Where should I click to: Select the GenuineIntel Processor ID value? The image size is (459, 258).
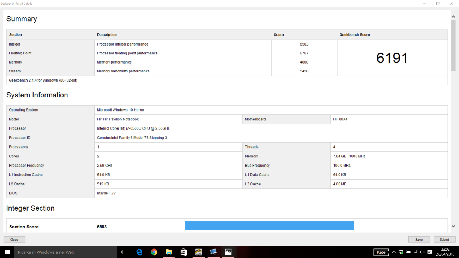(x=132, y=138)
